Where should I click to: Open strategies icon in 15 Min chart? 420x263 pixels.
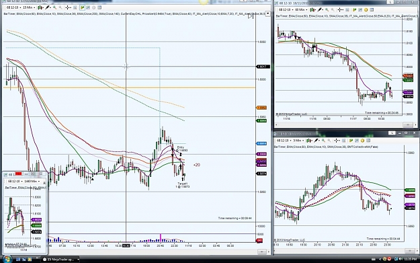(93, 7)
